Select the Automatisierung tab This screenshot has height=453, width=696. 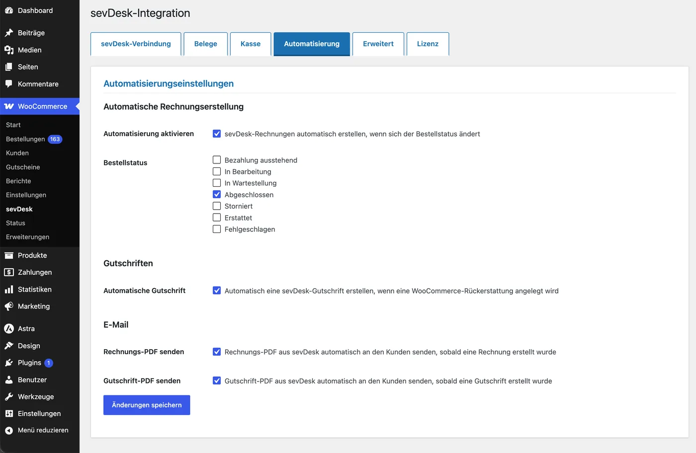click(312, 44)
